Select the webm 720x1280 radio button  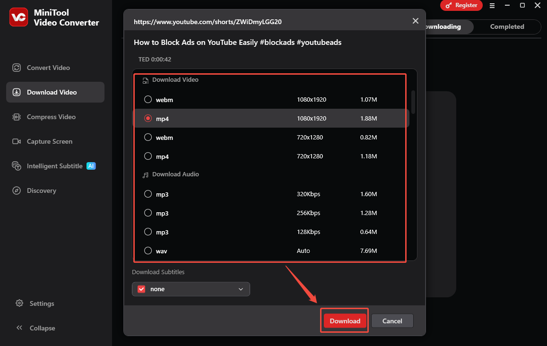(x=148, y=137)
